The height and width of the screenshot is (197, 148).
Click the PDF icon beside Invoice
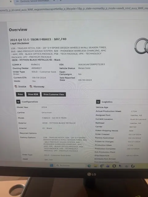(x=16, y=86)
